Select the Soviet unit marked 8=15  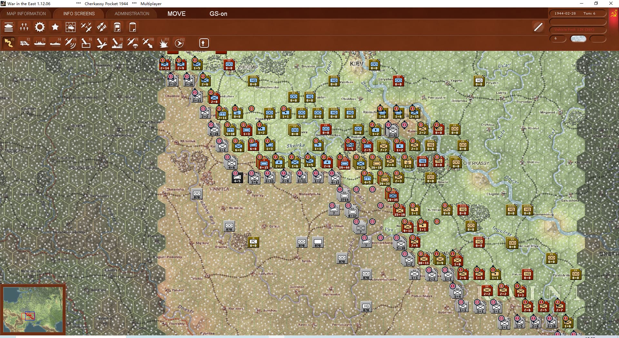(263, 163)
